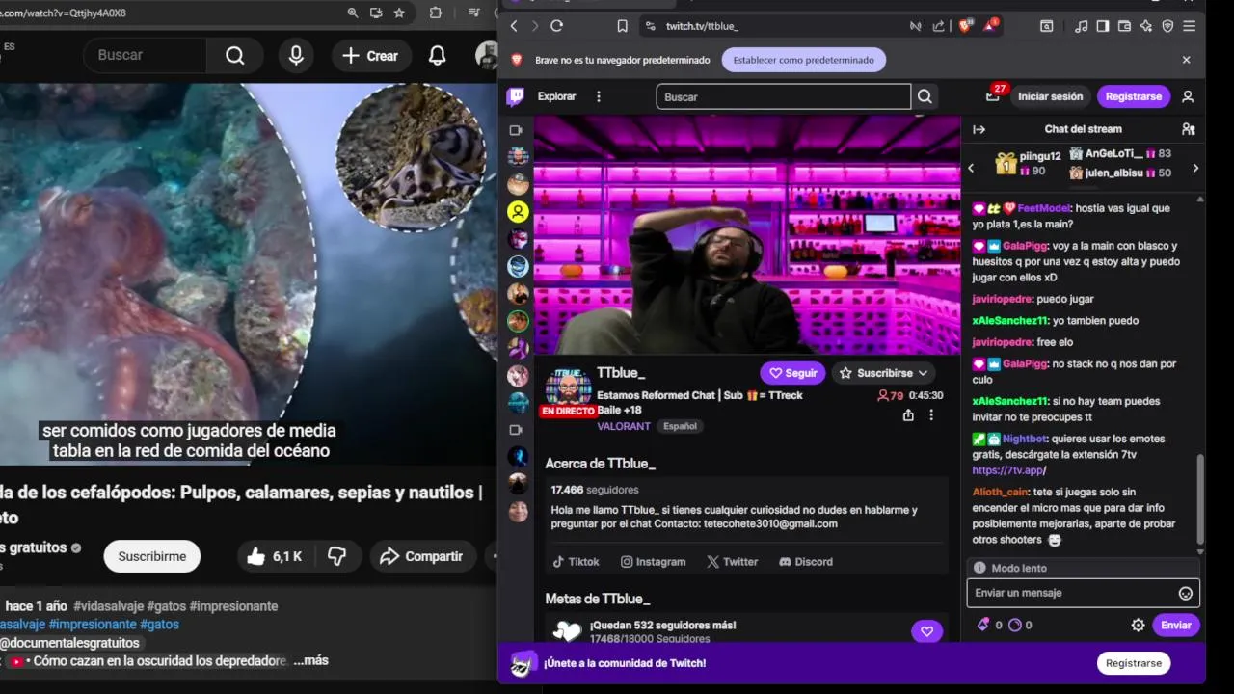
Task: Open Brave Wallet icon
Action: pyautogui.click(x=1124, y=26)
